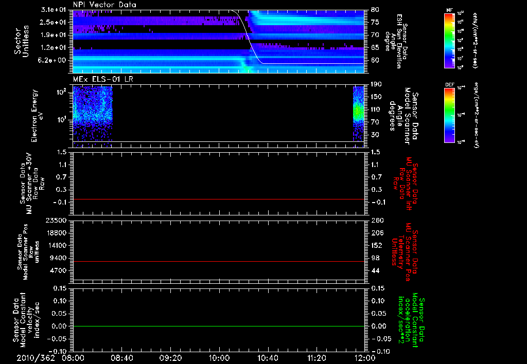Screen dimensions: 527x364
Task: Click the 'Model Scanner Angle degrees' axis label
Action: click(402, 116)
